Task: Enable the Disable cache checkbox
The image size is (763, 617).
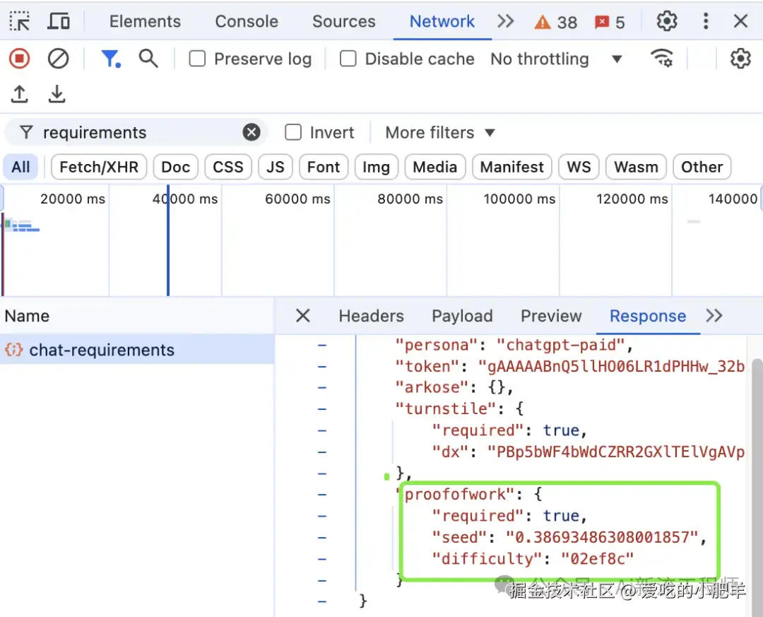Action: point(348,59)
